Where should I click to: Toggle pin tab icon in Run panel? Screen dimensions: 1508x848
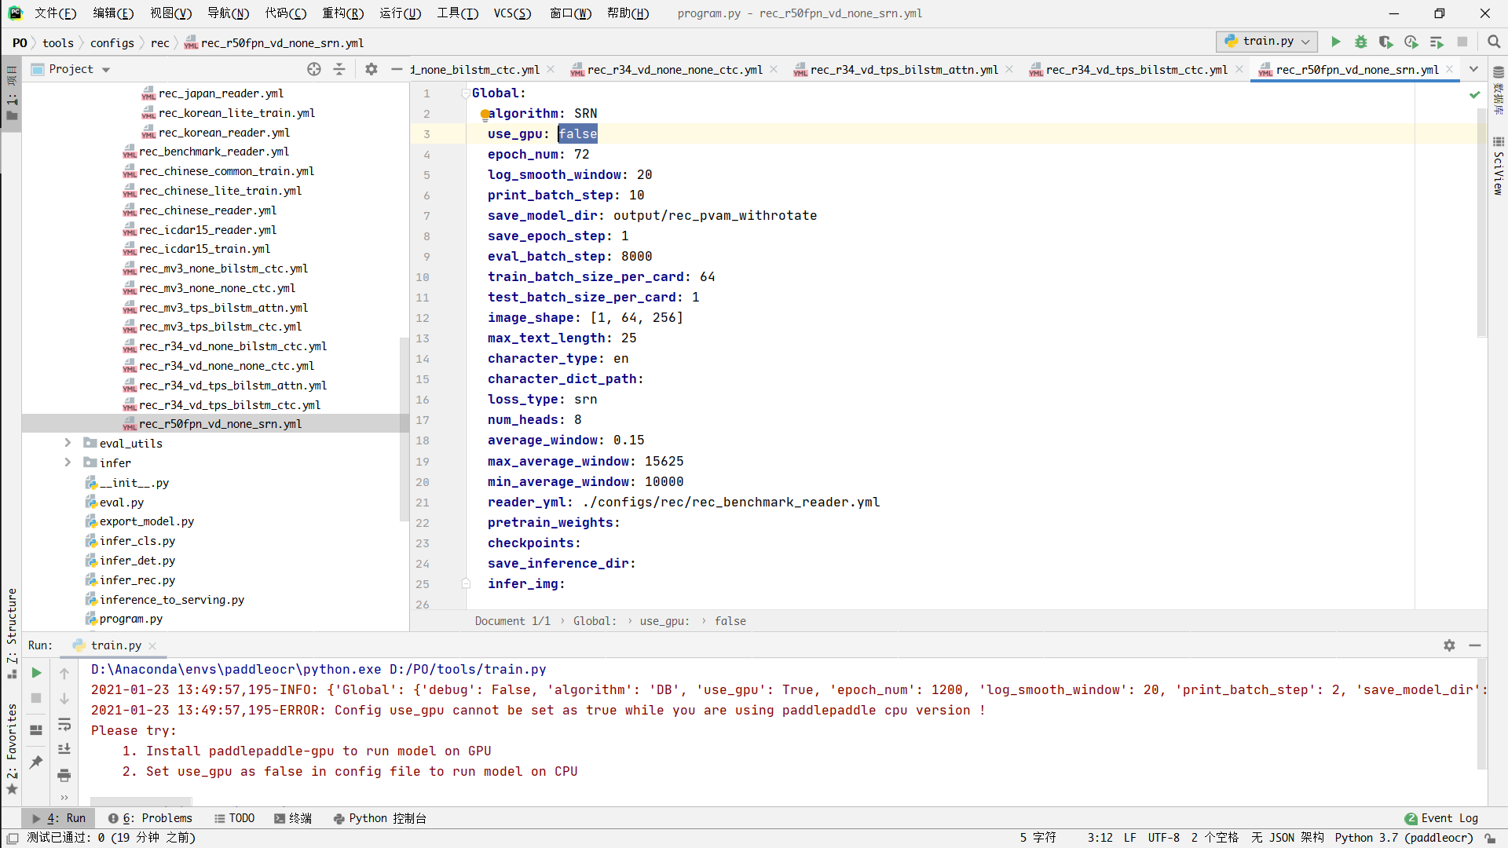click(36, 762)
